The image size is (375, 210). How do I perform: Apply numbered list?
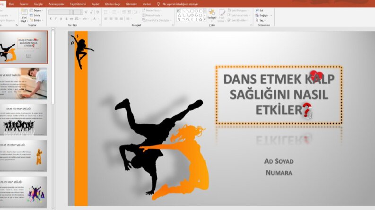click(x=115, y=12)
